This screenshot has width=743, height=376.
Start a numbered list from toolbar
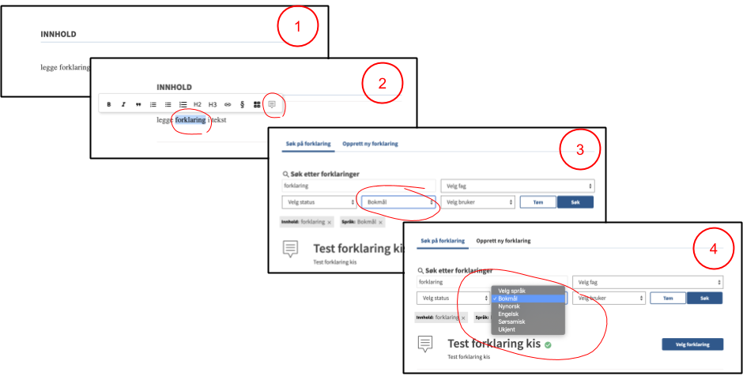153,104
